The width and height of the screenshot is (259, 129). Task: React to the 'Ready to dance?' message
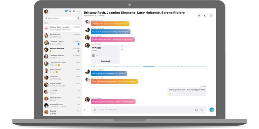[128, 23]
